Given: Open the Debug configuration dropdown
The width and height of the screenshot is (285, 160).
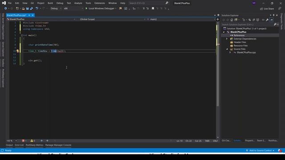Looking at the screenshot, I should tap(56, 8).
